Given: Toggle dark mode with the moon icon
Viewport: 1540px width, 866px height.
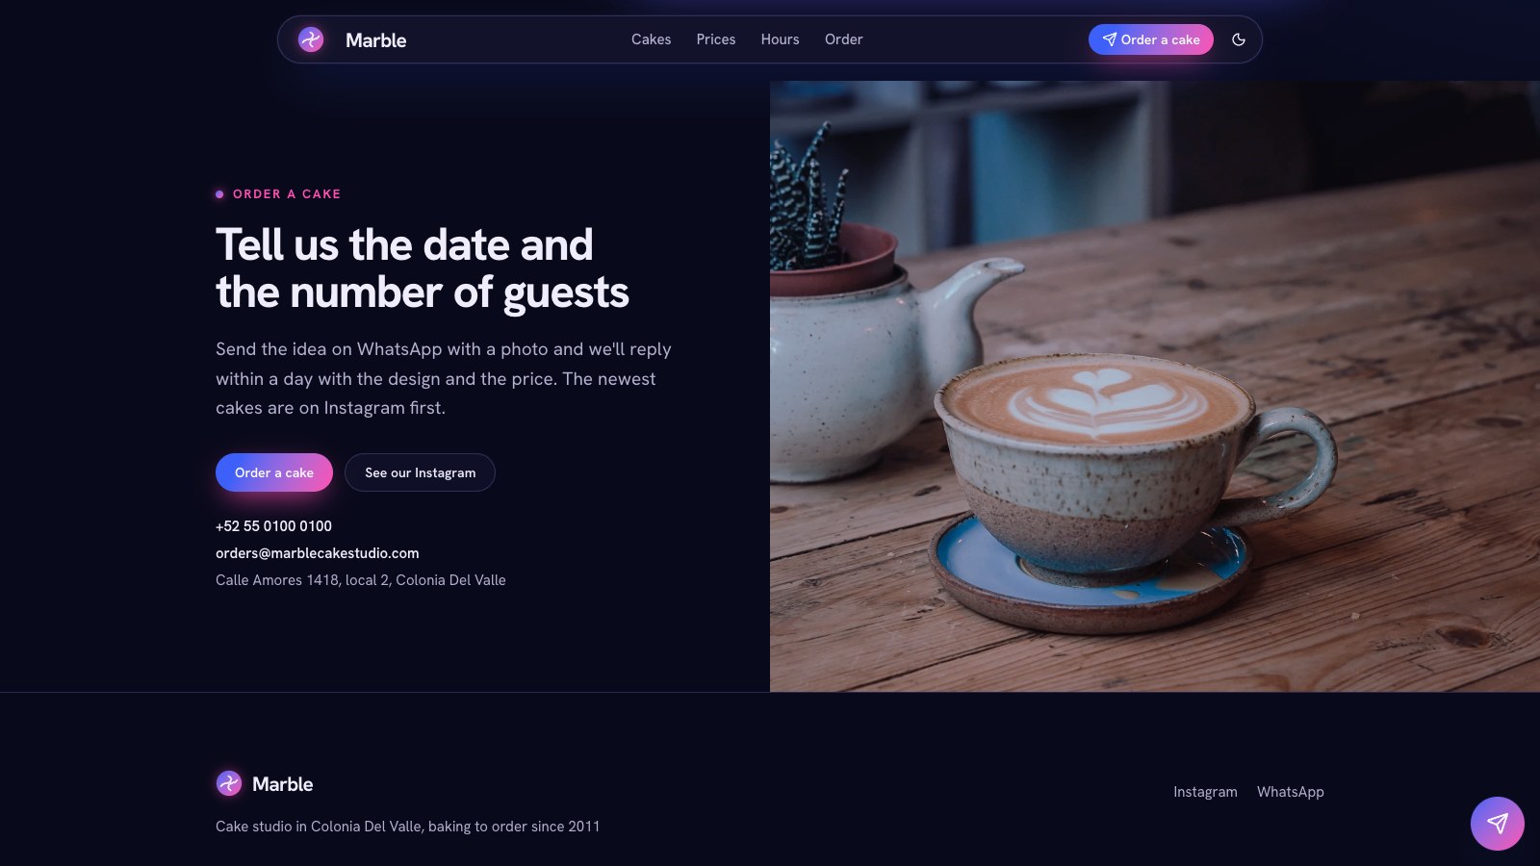Looking at the screenshot, I should (1239, 39).
